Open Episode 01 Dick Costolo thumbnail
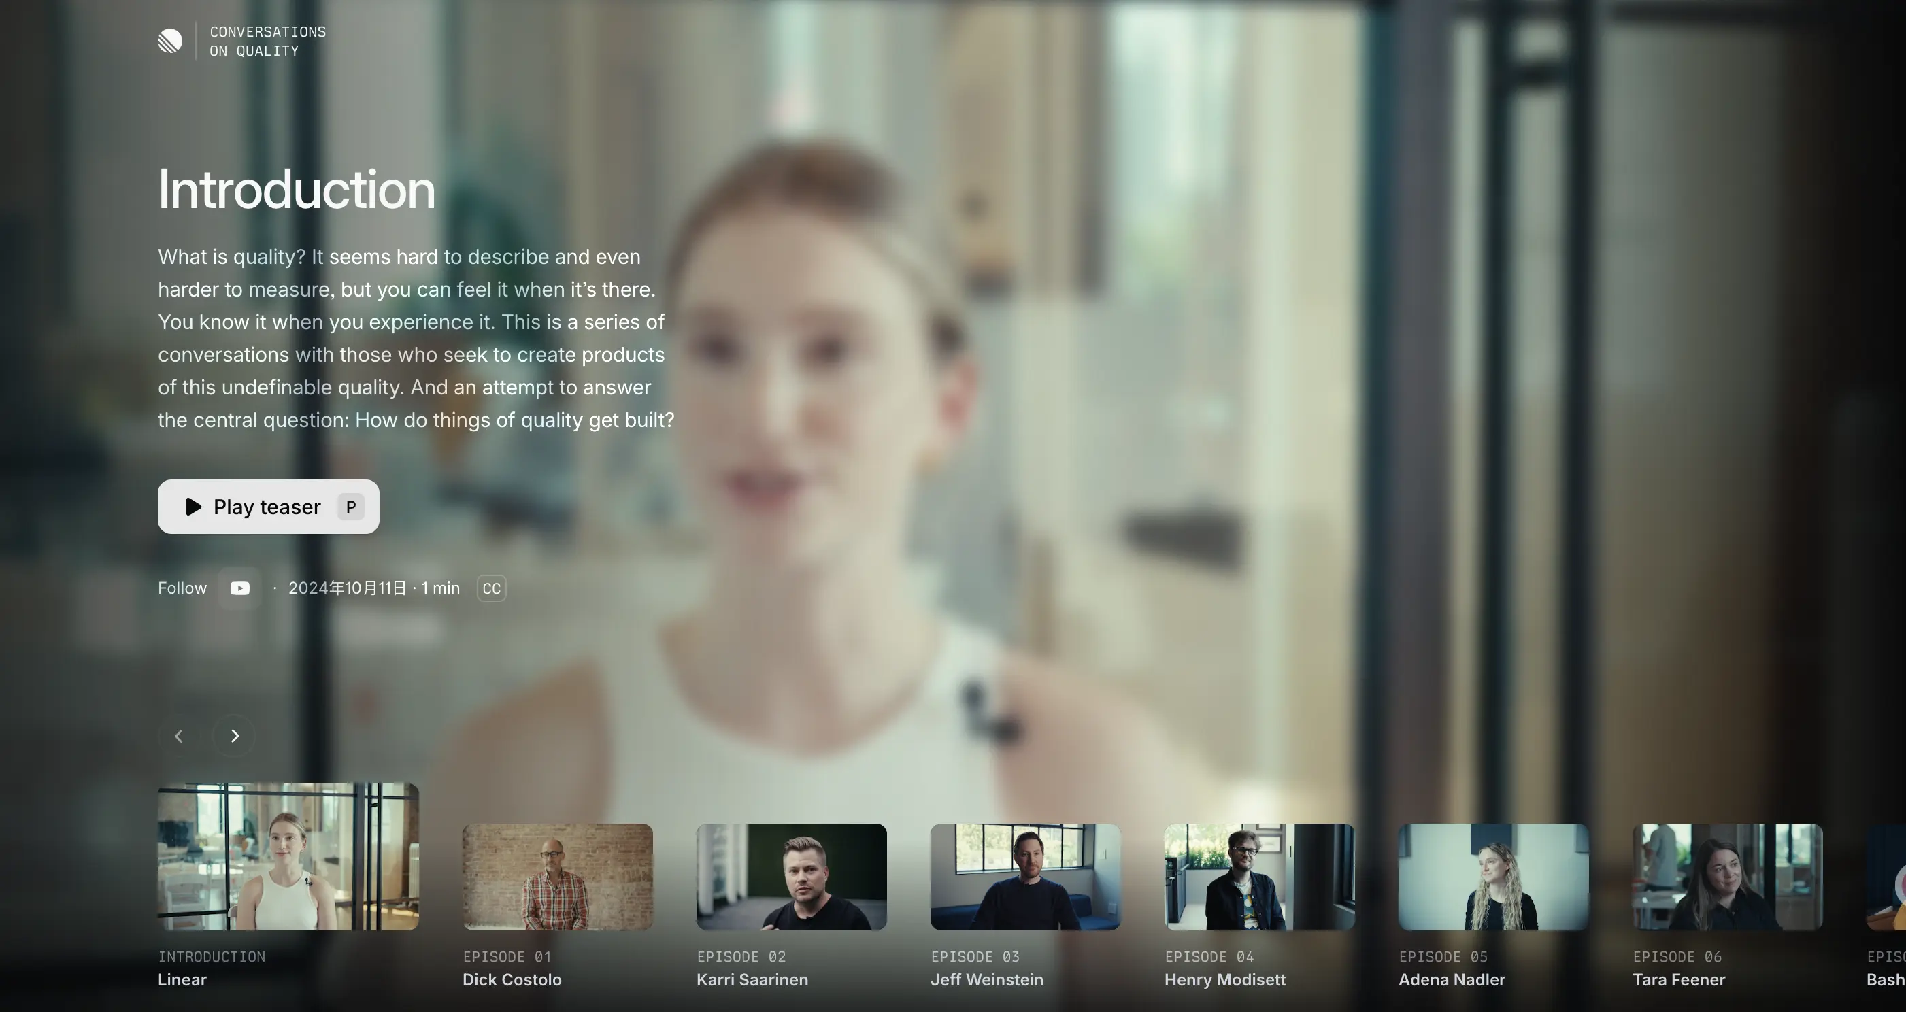Viewport: 1906px width, 1012px height. [x=557, y=877]
